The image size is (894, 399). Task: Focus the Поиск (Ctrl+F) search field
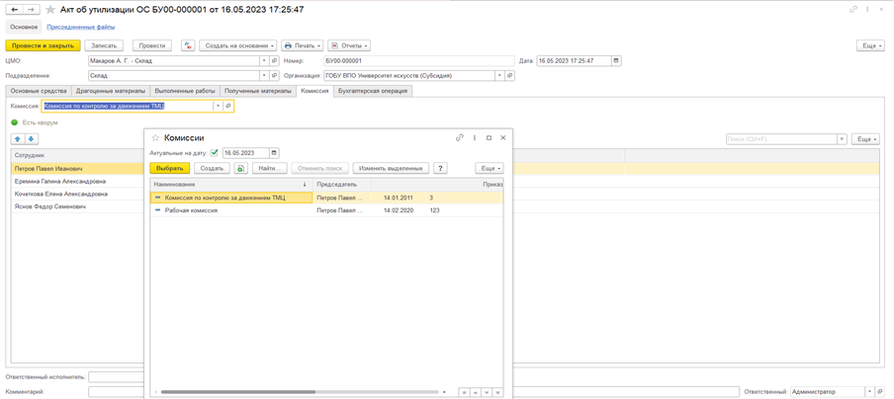click(x=781, y=139)
